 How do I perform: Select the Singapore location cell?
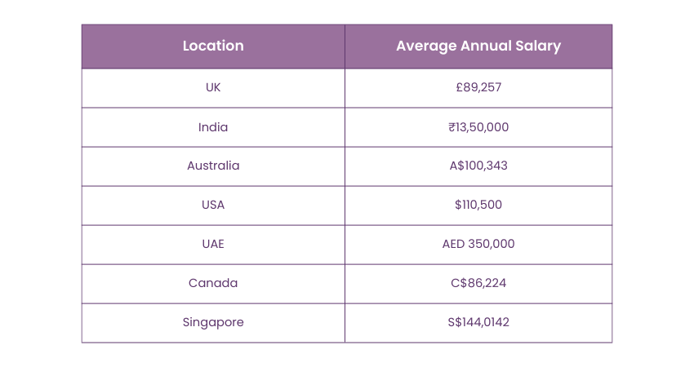pyautogui.click(x=213, y=322)
